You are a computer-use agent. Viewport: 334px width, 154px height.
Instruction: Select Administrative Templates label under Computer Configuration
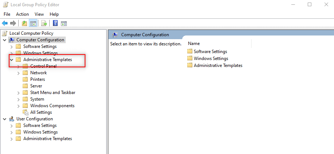click(x=47, y=60)
